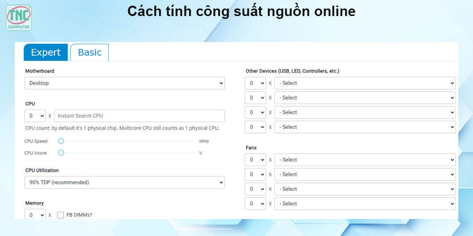Enable the FB DIMMs checkbox

point(61,215)
